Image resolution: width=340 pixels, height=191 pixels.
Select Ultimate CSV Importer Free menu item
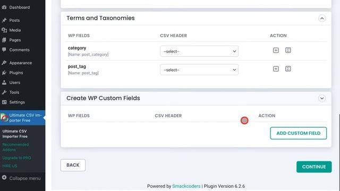point(22,118)
